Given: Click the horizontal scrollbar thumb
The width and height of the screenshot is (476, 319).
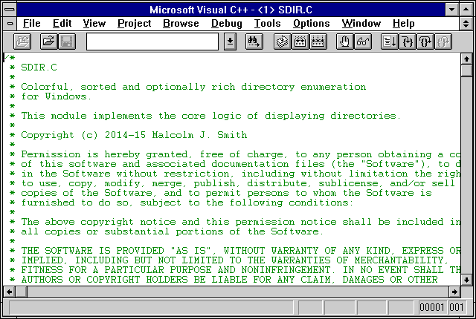Looking at the screenshot, I should click(x=22, y=292).
